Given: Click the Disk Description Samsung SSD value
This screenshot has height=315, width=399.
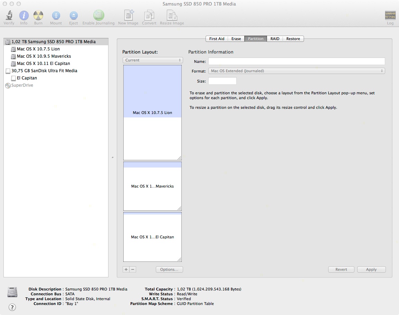Looking at the screenshot, I should [96, 289].
